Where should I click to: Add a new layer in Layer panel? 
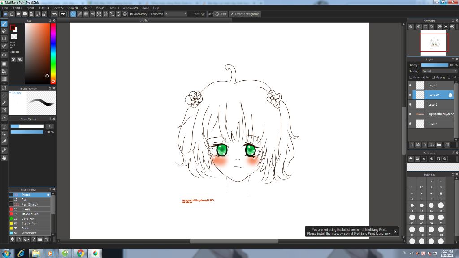pos(411,145)
